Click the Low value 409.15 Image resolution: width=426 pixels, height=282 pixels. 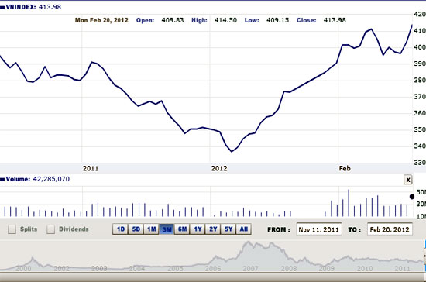(277, 20)
